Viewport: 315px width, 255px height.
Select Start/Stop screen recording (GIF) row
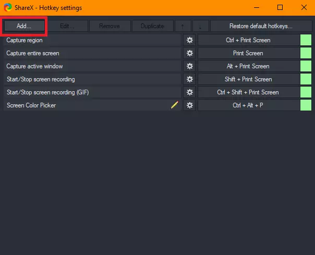pyautogui.click(x=92, y=92)
